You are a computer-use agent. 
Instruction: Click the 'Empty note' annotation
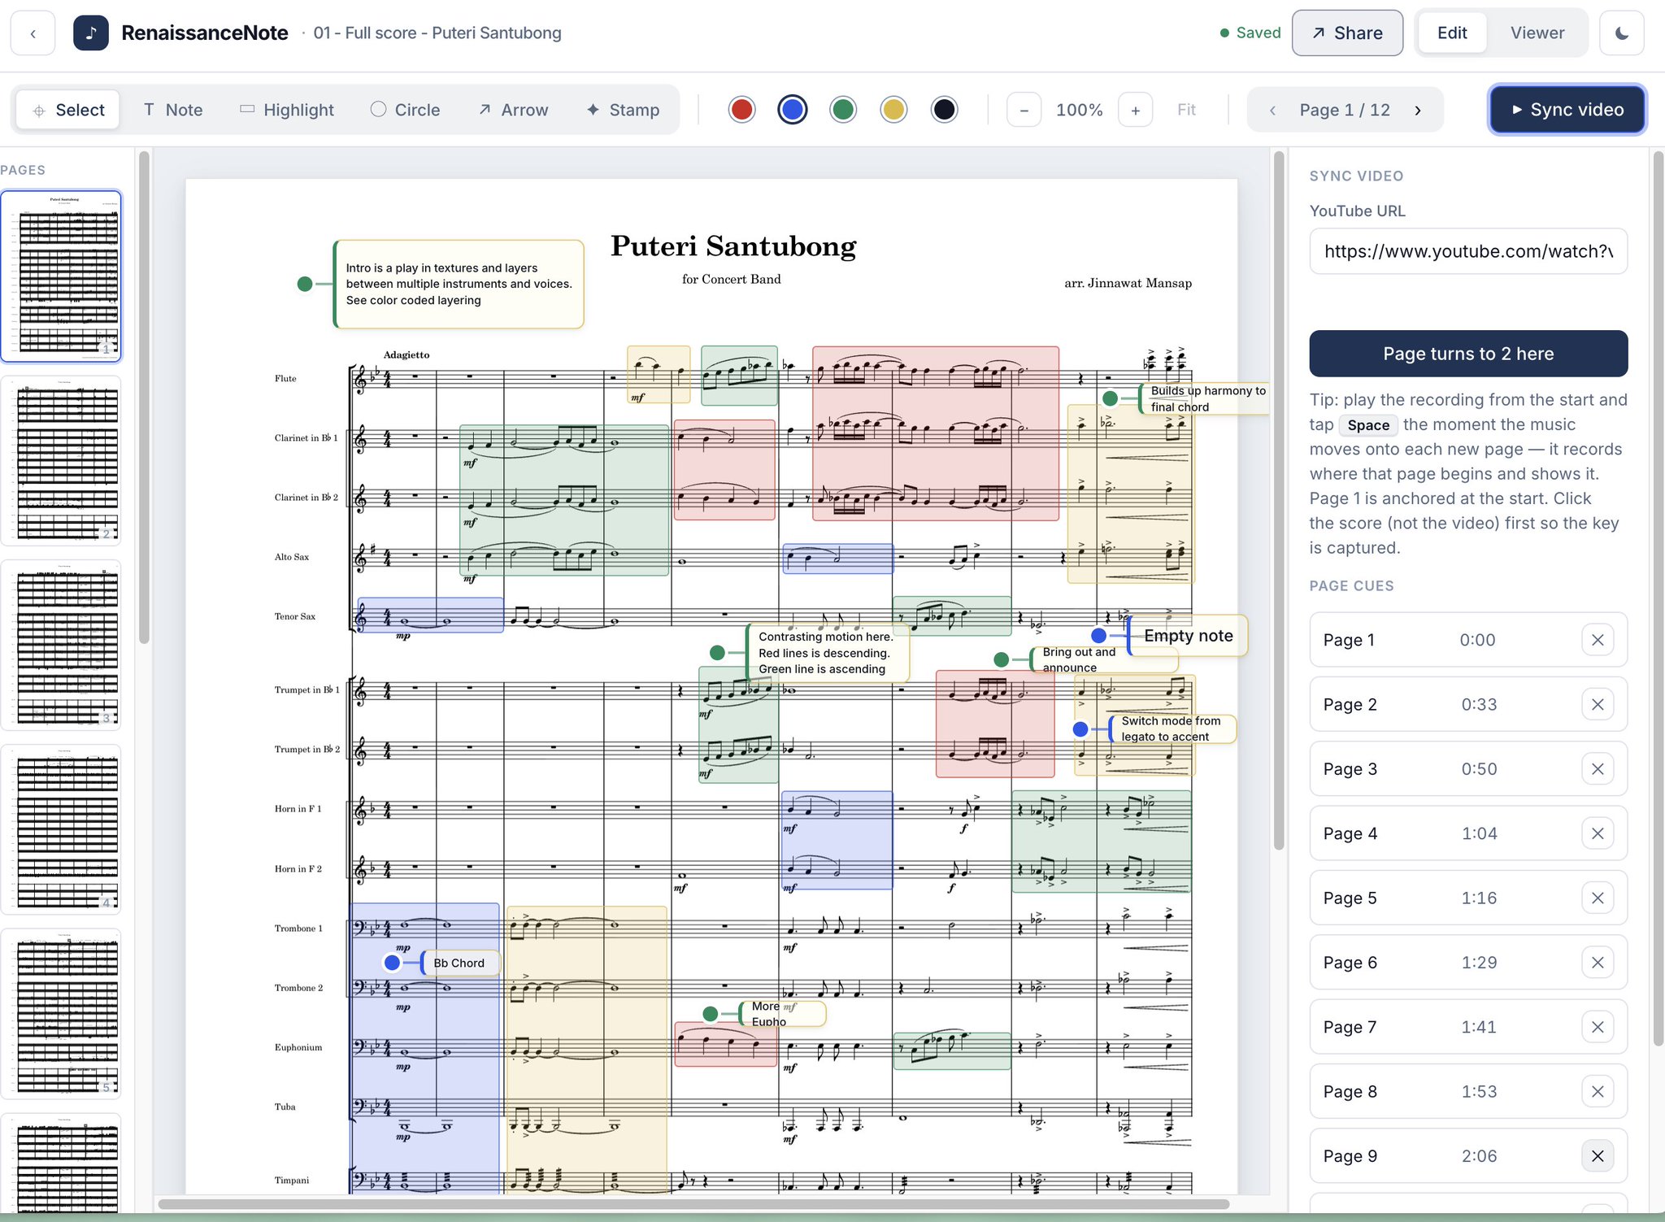[x=1188, y=636]
